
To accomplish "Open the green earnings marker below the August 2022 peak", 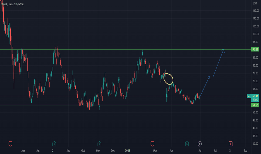I will (54, 144).
